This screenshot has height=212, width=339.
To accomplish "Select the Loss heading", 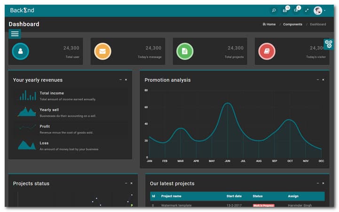I will tap(44, 143).
